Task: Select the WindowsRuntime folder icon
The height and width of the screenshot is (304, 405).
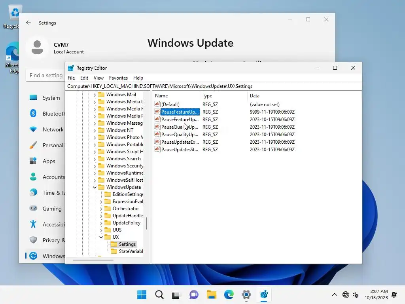Action: (x=101, y=173)
